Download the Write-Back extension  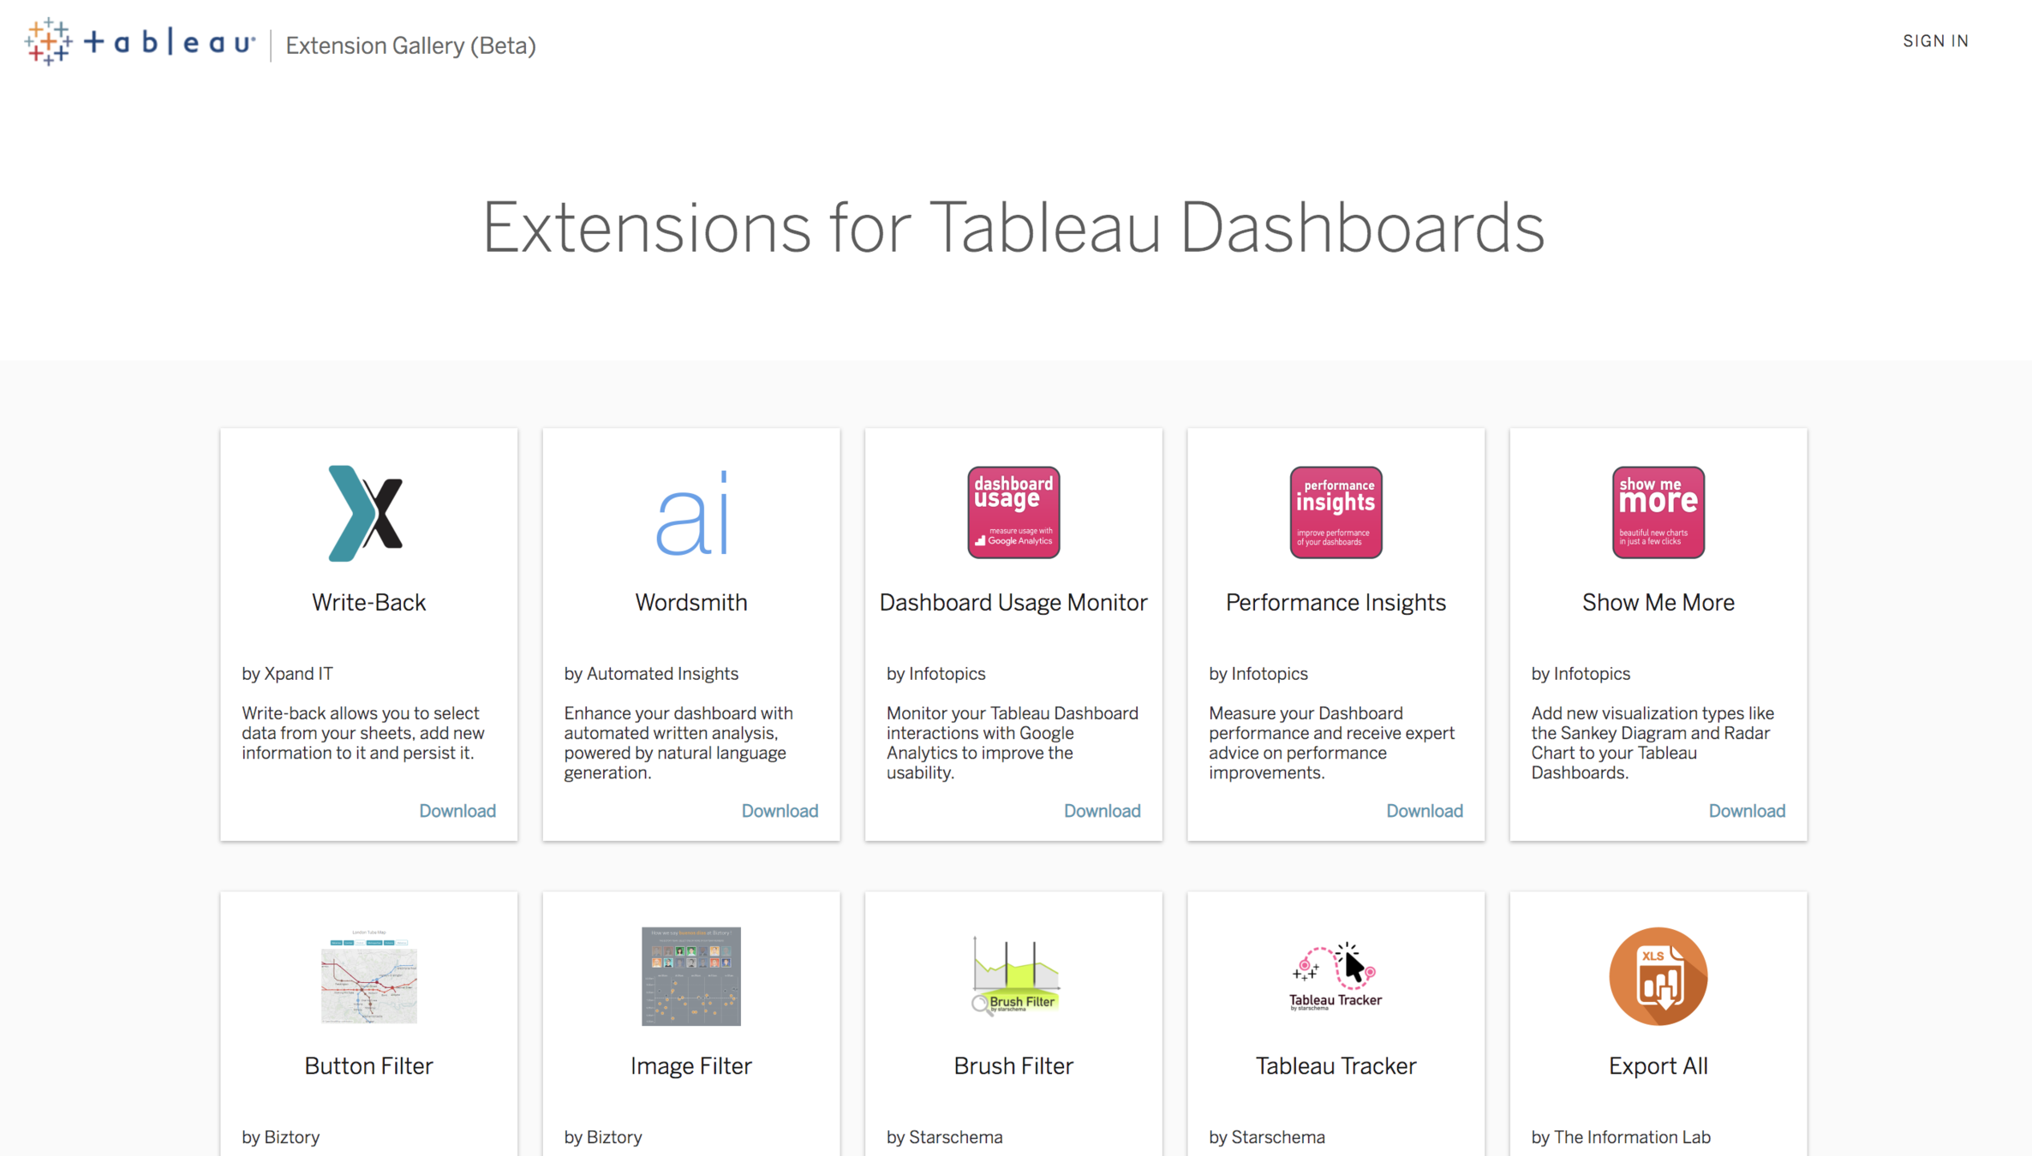tap(457, 811)
